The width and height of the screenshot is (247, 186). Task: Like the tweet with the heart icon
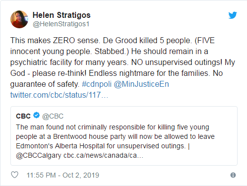[x=14, y=175]
